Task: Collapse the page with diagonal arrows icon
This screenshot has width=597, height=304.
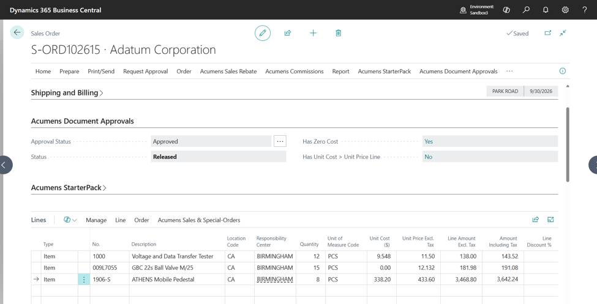Action: click(x=563, y=33)
